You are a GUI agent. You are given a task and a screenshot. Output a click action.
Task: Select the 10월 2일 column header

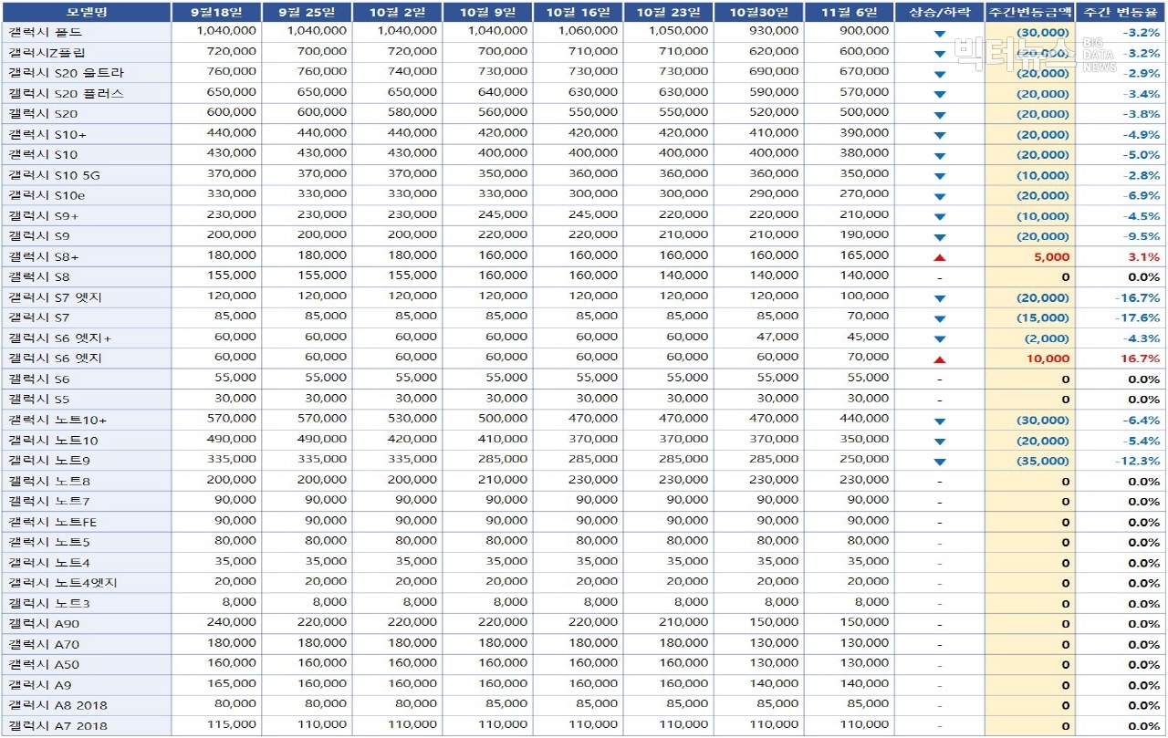coord(397,12)
